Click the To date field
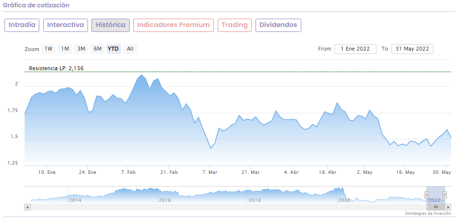Image resolution: width=459 pixels, height=221 pixels. point(412,49)
